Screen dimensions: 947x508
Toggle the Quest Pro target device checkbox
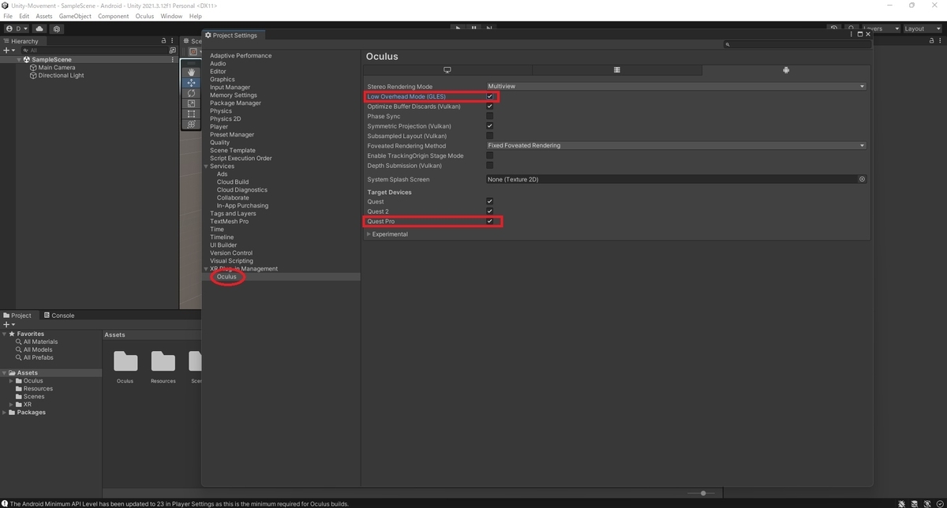(489, 222)
